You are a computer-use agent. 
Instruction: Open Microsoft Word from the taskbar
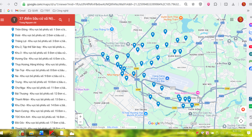(41, 133)
